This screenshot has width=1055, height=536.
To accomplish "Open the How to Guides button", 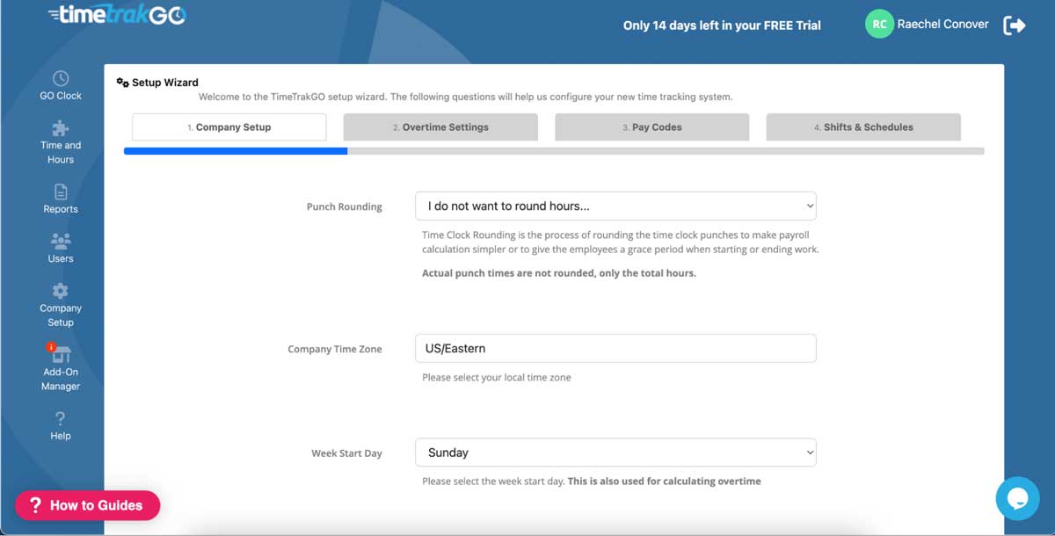I will pyautogui.click(x=87, y=505).
